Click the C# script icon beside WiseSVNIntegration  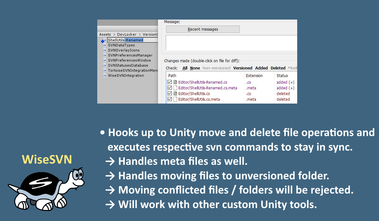[x=105, y=75]
